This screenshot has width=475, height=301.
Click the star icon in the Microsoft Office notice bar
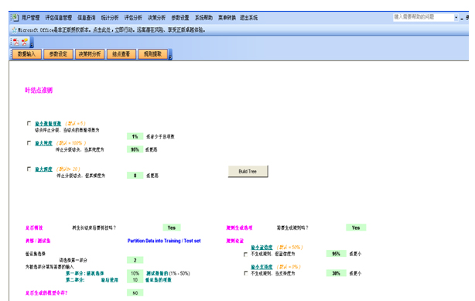tap(14, 29)
